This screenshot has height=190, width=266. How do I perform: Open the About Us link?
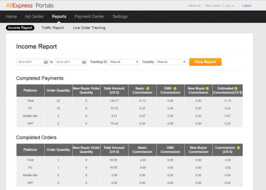pyautogui.click(x=195, y=6)
